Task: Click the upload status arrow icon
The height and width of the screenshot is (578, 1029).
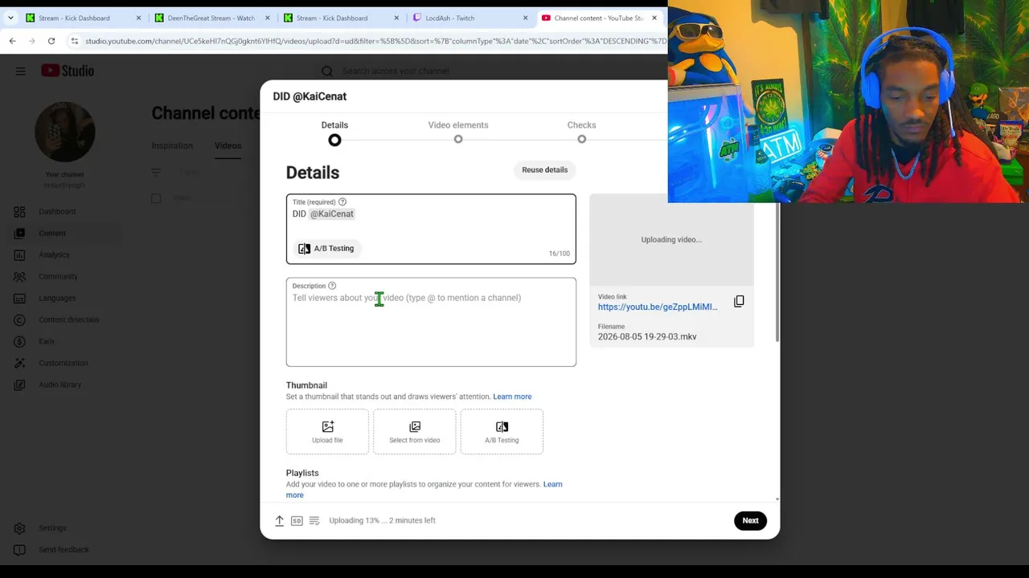Action: (x=280, y=521)
